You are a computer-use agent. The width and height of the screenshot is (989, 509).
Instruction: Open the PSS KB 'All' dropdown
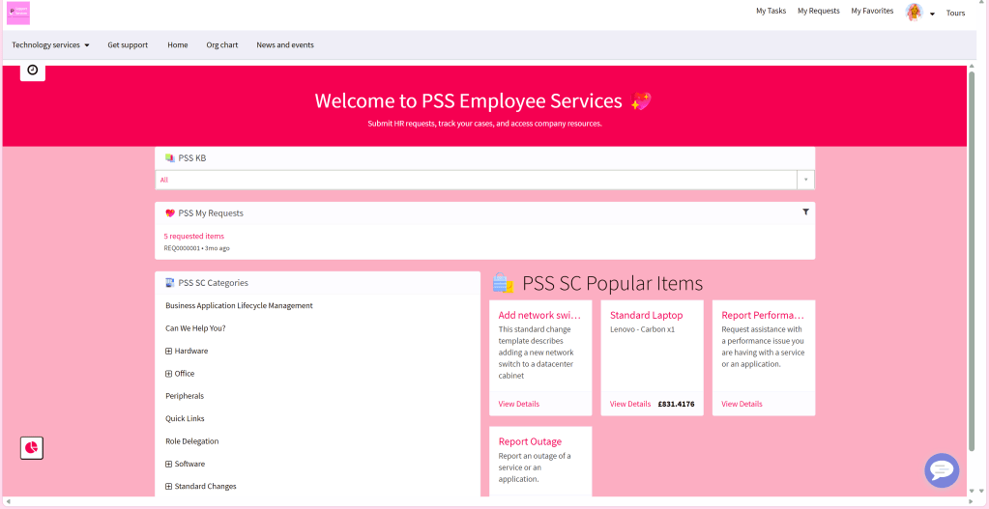(483, 180)
